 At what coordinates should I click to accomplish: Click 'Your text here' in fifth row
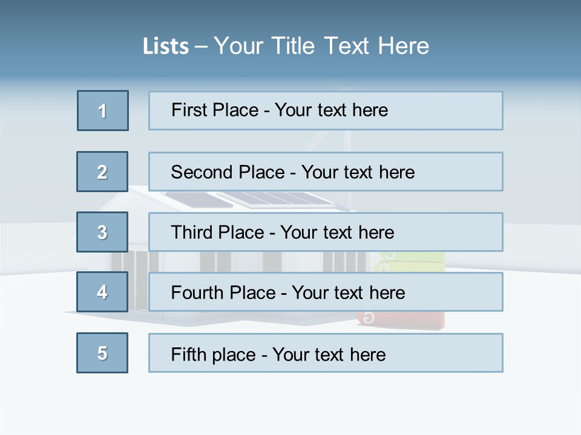pos(329,354)
